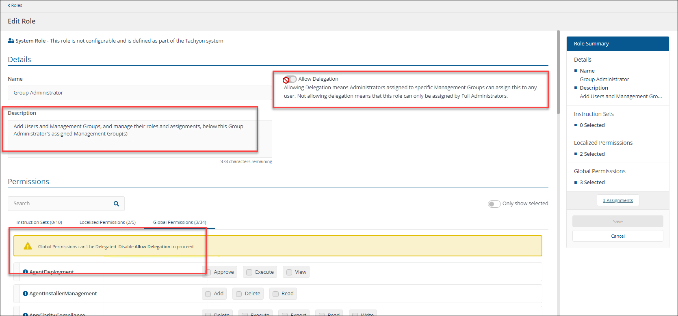The height and width of the screenshot is (316, 678).
Task: Click the Save button
Action: [617, 221]
